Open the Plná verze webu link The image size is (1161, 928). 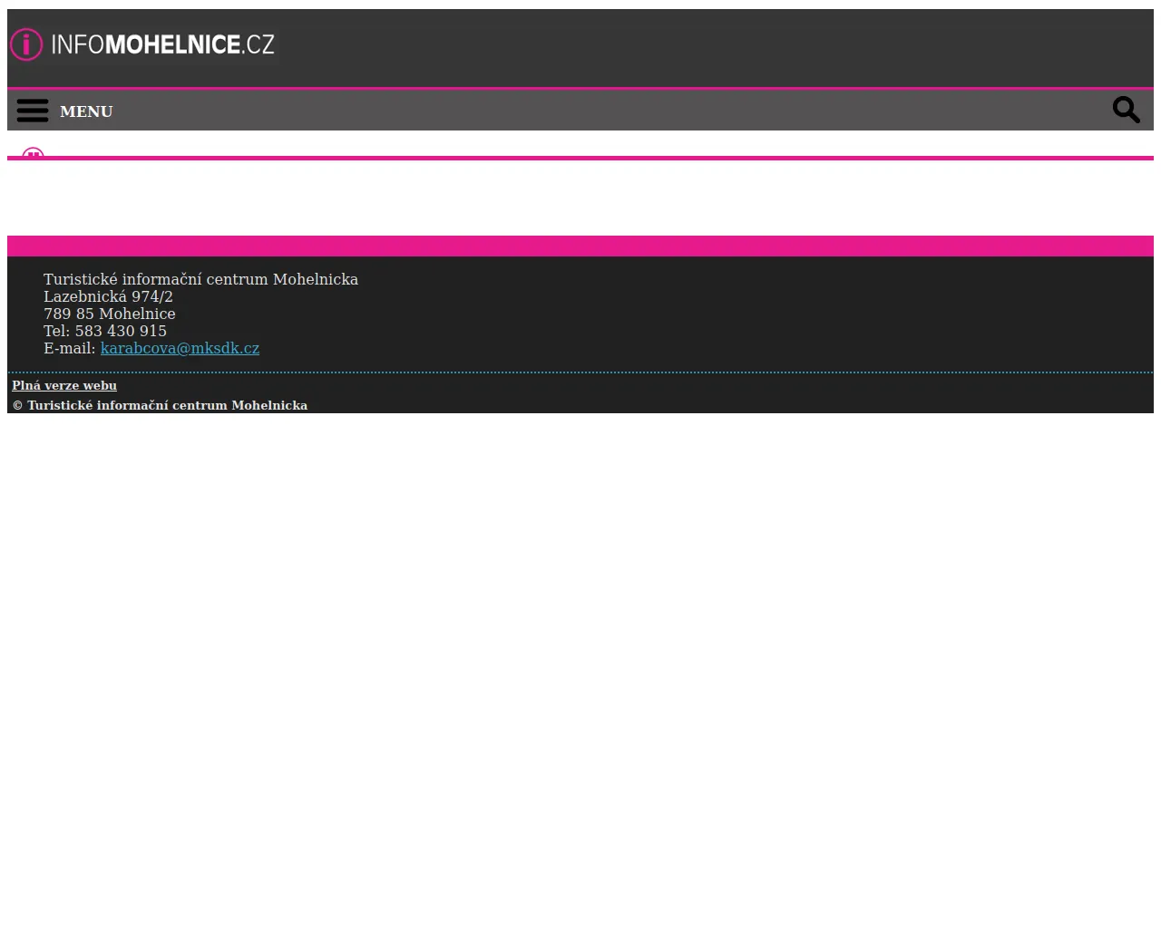point(64,386)
